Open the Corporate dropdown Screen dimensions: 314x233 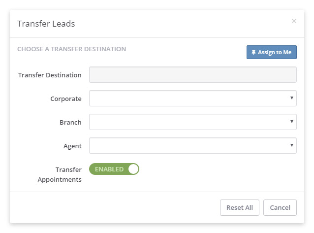192,98
